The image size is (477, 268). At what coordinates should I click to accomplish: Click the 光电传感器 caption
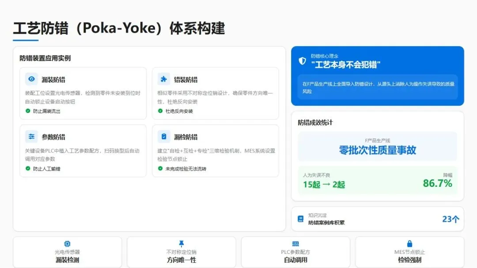click(67, 252)
